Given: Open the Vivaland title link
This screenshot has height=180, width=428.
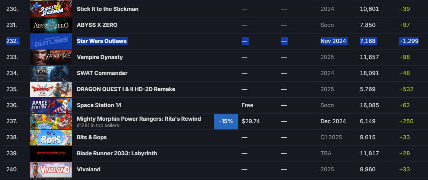Looking at the screenshot, I should [89, 170].
